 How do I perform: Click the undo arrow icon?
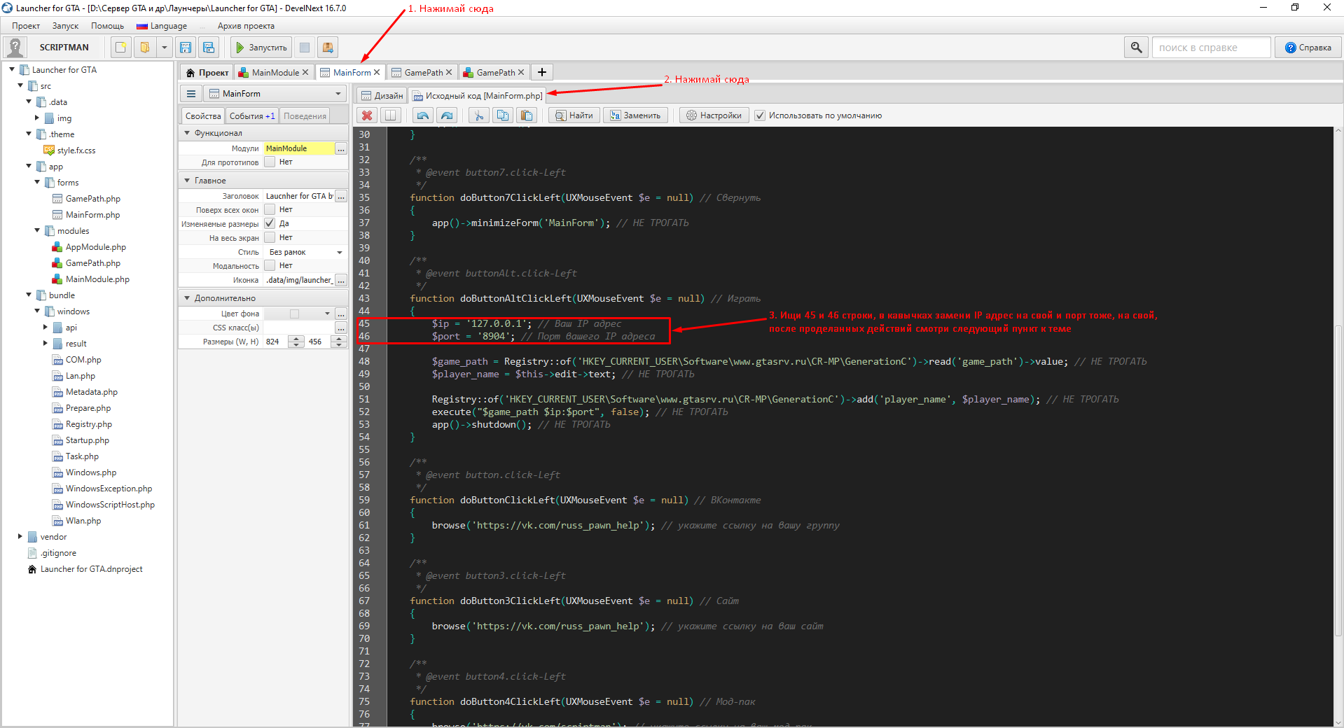[422, 115]
